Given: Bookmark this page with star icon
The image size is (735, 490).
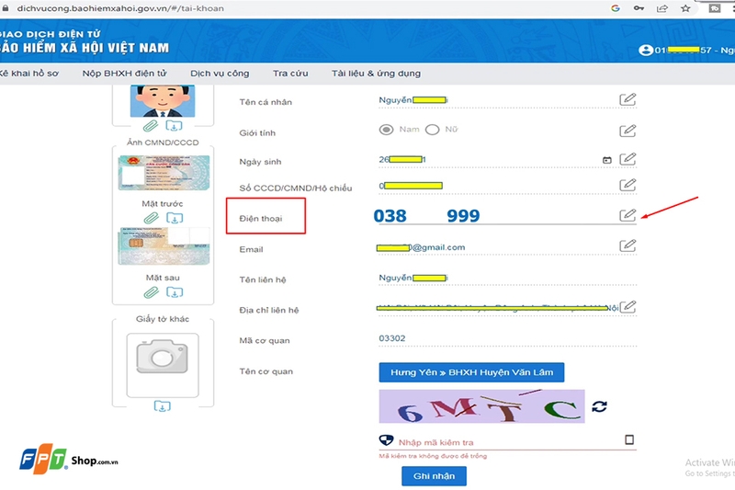Looking at the screenshot, I should (x=685, y=8).
